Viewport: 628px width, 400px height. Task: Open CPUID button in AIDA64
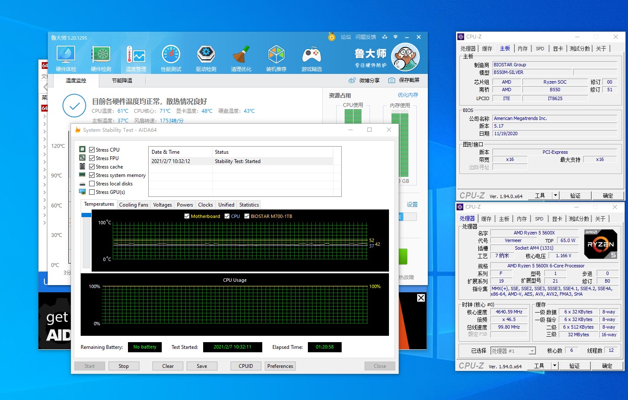[x=246, y=366]
